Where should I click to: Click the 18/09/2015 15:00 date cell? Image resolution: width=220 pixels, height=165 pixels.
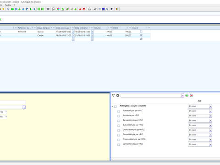(64, 35)
